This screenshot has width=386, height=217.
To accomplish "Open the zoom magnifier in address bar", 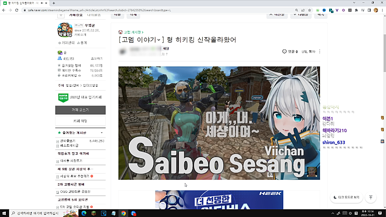I will coord(296,10).
